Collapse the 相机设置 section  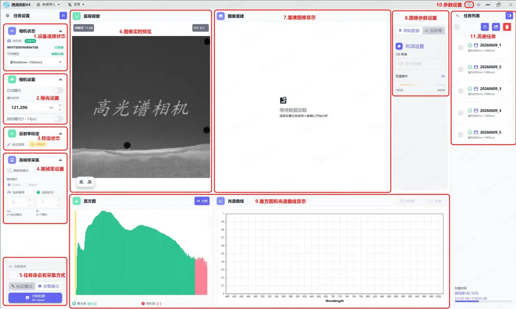60,80
